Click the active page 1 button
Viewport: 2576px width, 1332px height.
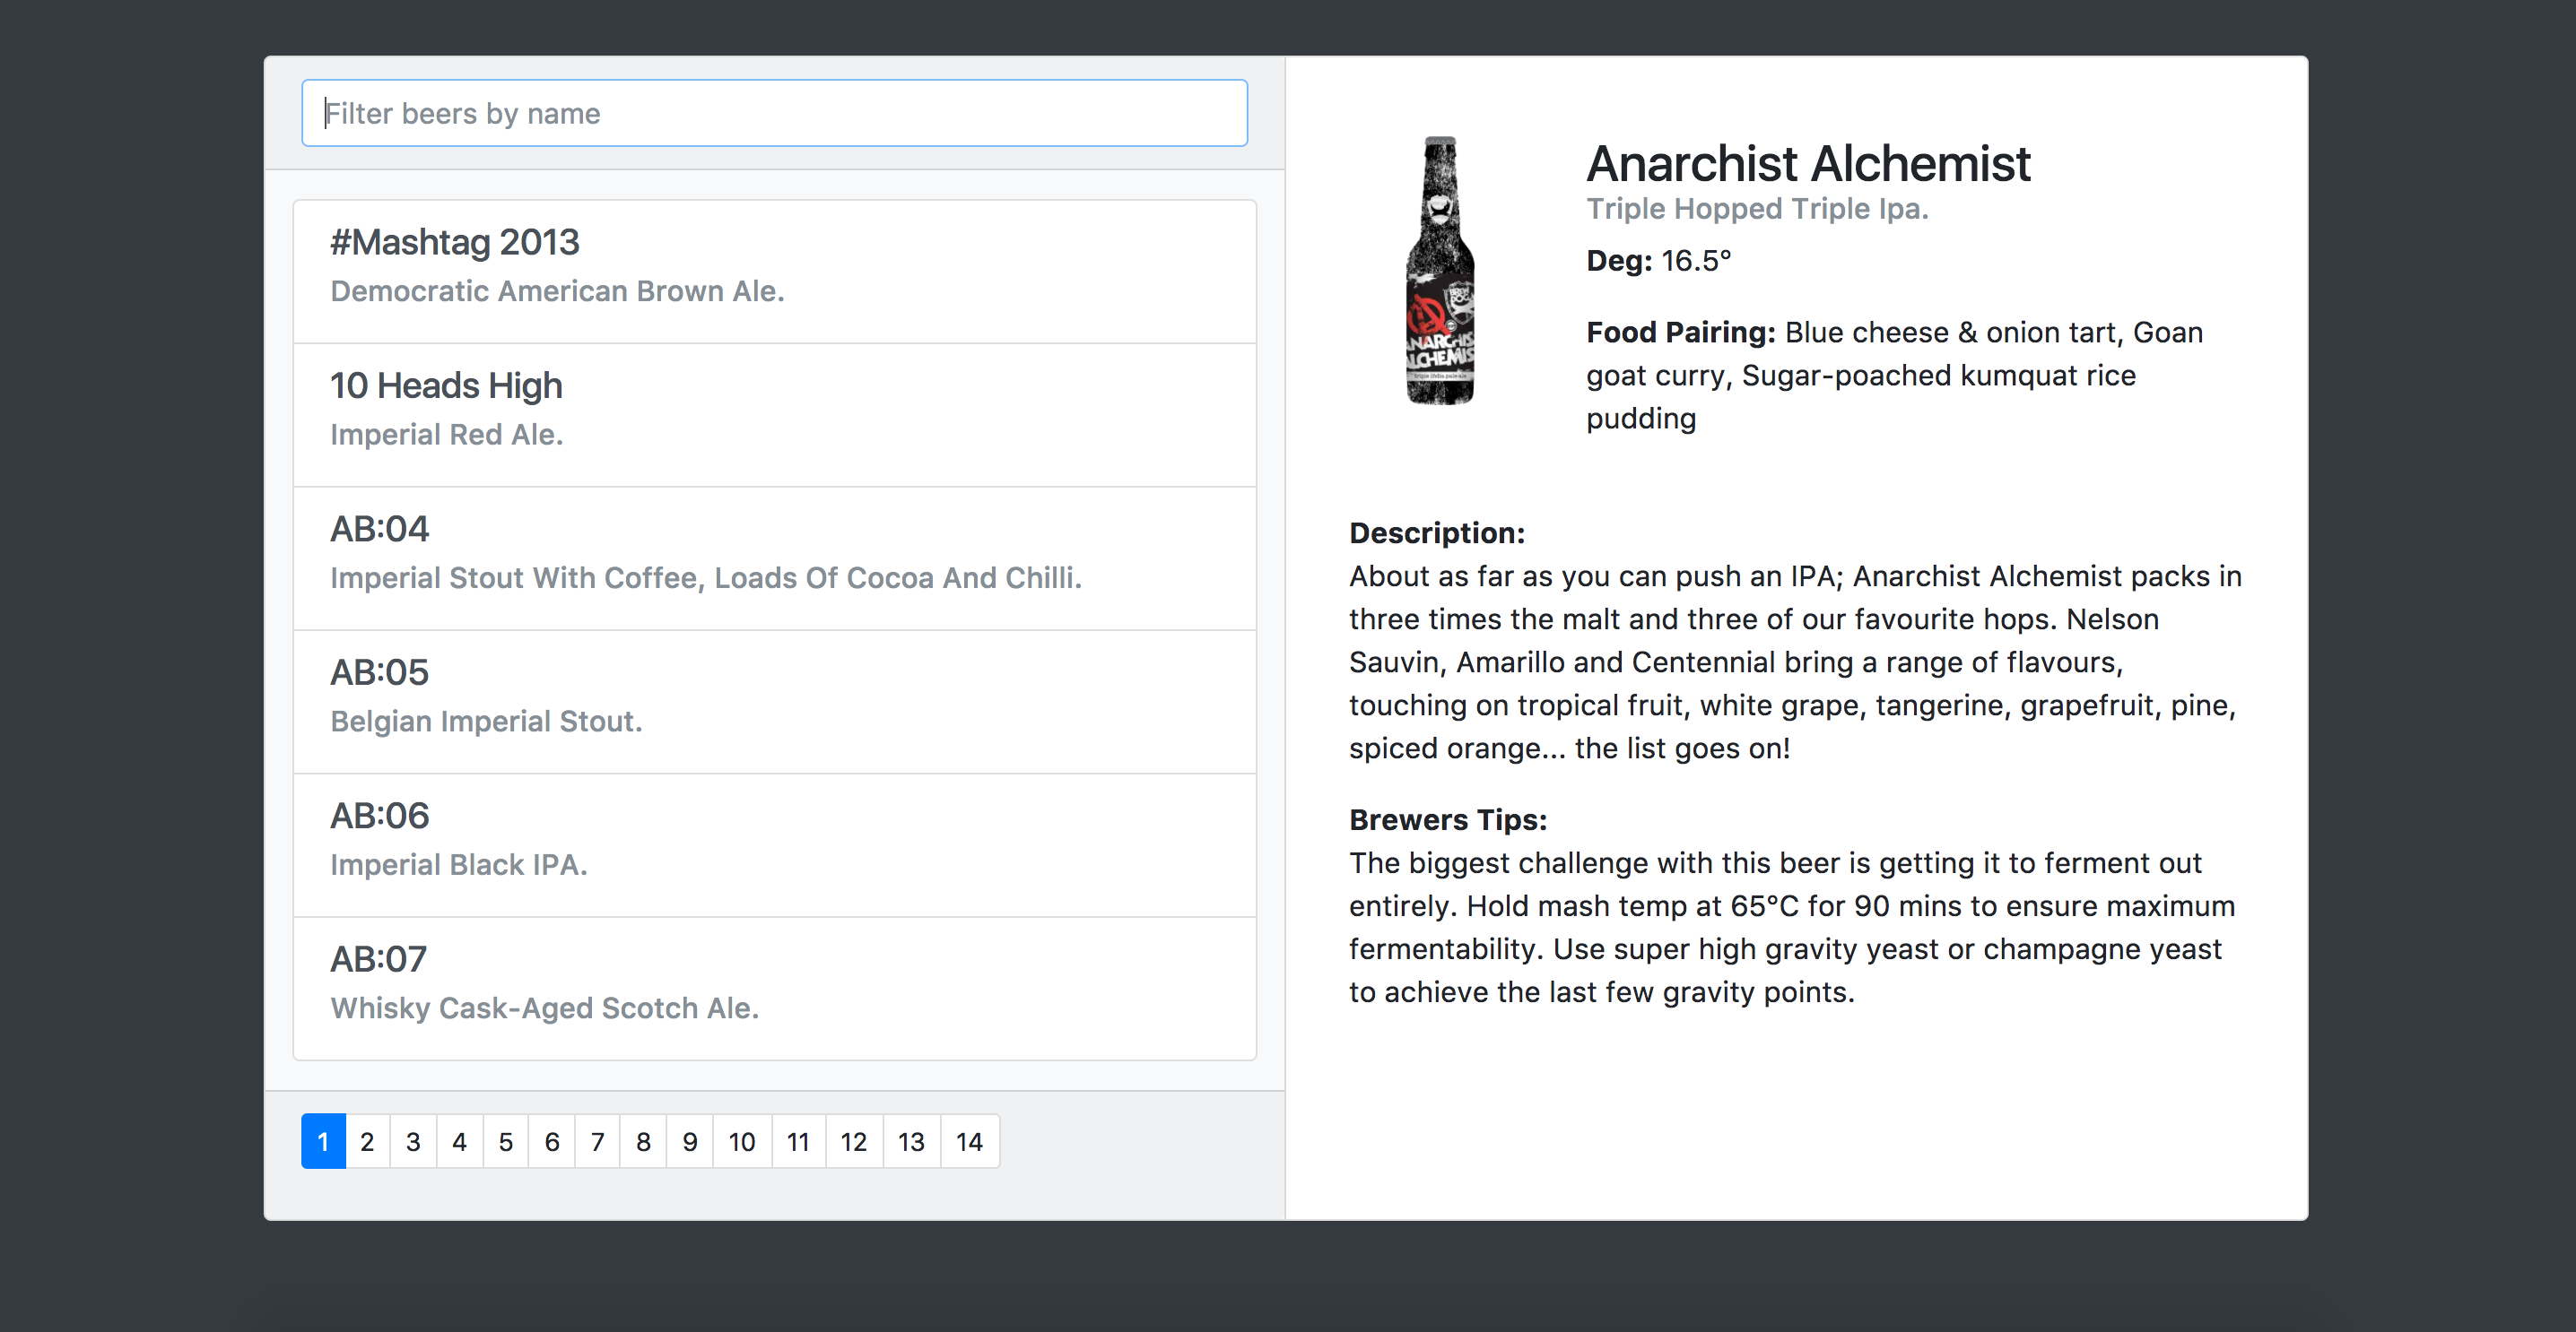point(323,1141)
